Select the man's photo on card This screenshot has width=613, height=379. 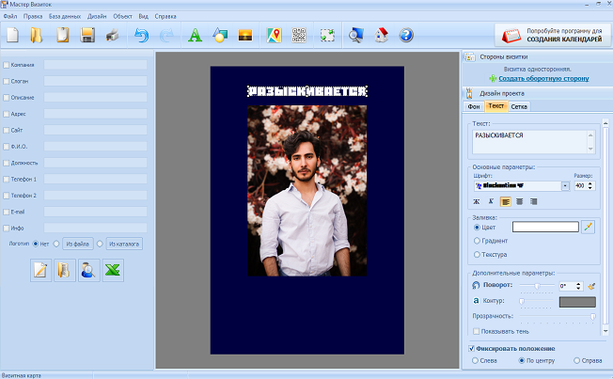pos(306,191)
